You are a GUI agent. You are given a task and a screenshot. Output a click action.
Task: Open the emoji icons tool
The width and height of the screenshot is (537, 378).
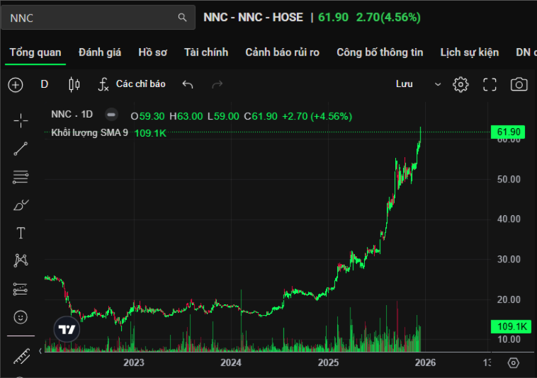coord(21,316)
